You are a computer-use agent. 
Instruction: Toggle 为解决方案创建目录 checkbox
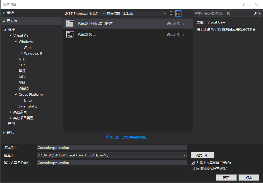[193, 163]
